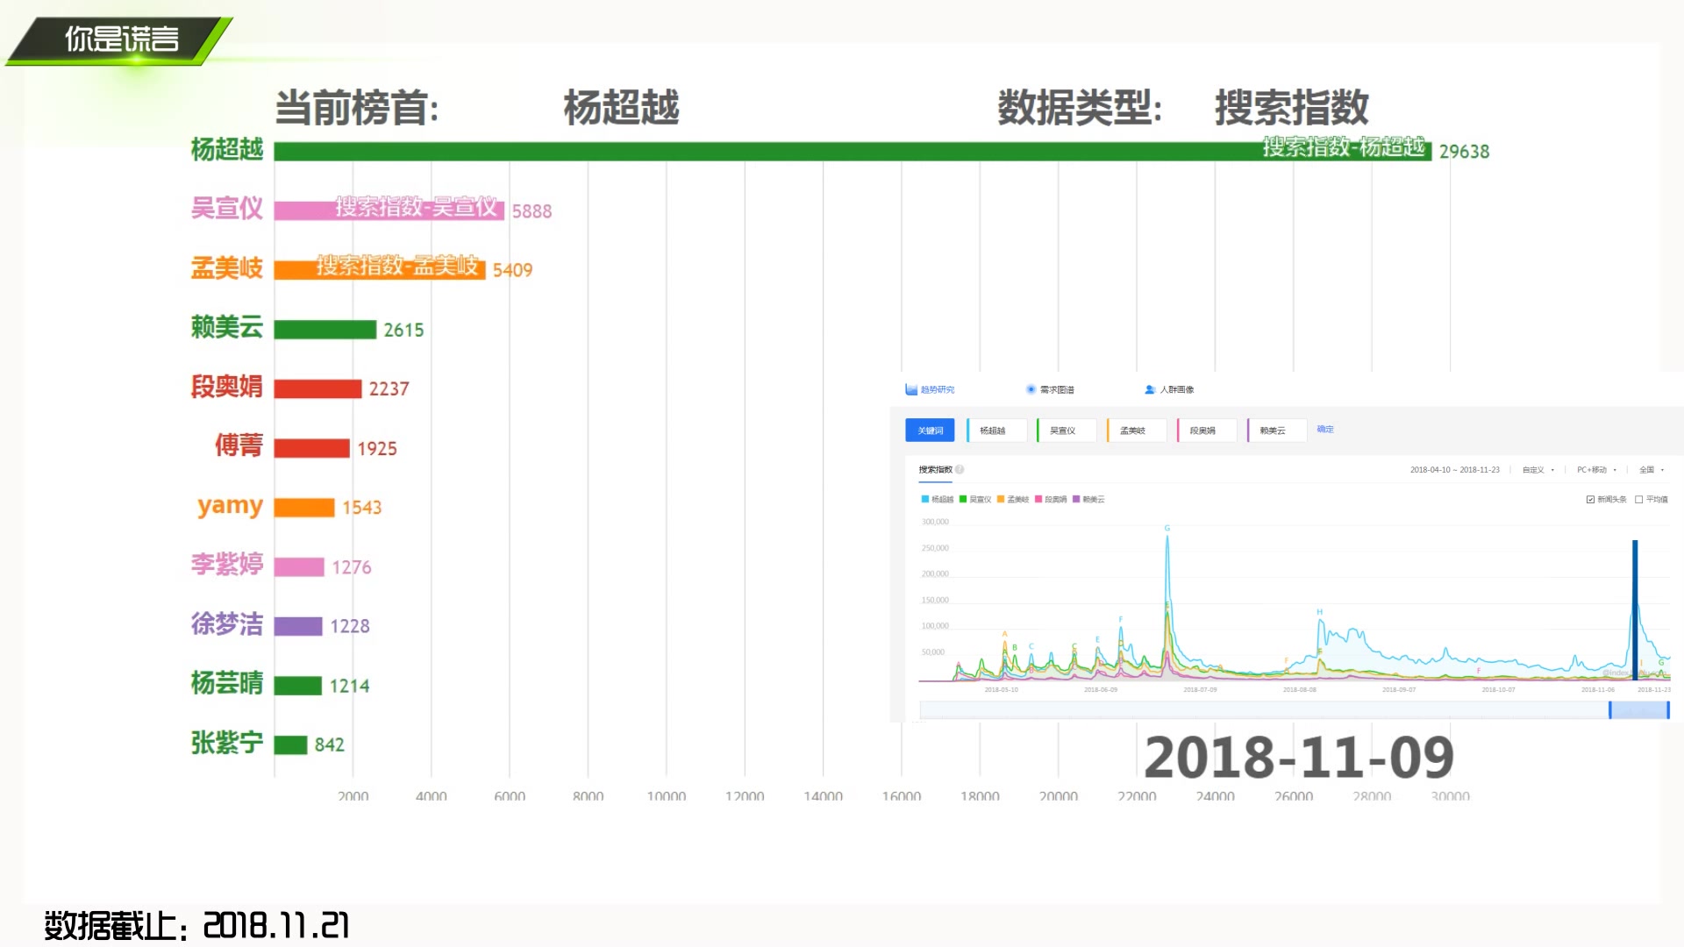This screenshot has height=947, width=1684.
Task: Click the 赖美云 green bar
Action: 325,330
